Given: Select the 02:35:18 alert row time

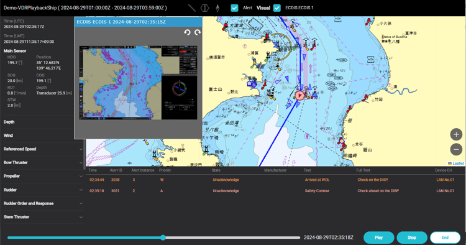Looking at the screenshot, I should click(x=97, y=191).
